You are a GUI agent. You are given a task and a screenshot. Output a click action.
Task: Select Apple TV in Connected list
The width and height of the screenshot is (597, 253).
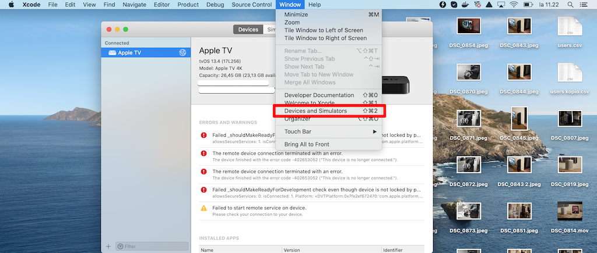146,53
